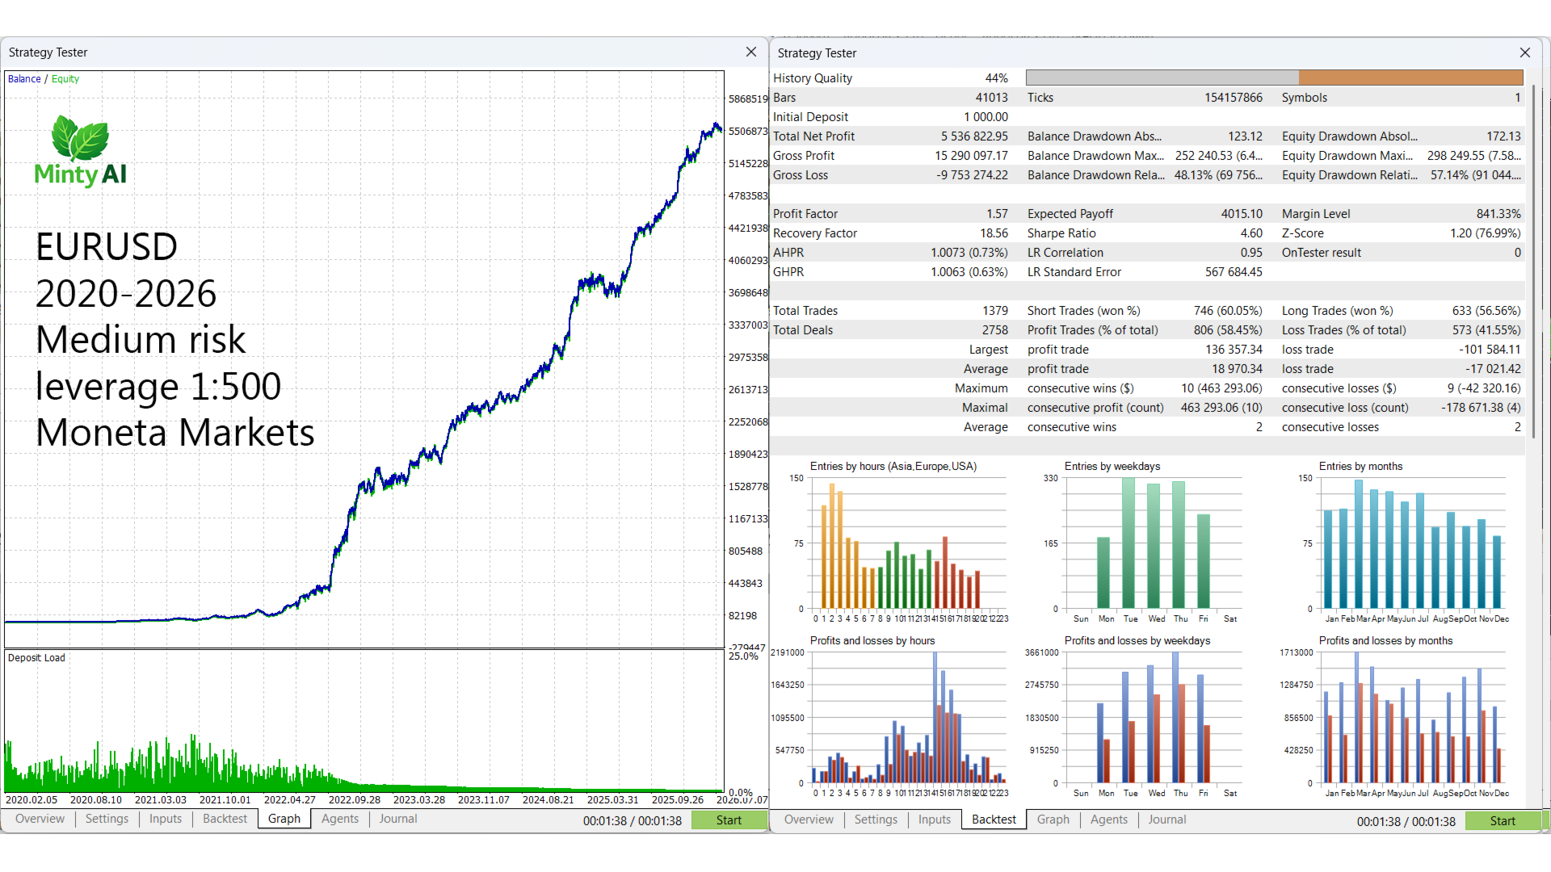The height and width of the screenshot is (872, 1551).
Task: Switch to Graph tab in right panel
Action: tap(1053, 820)
